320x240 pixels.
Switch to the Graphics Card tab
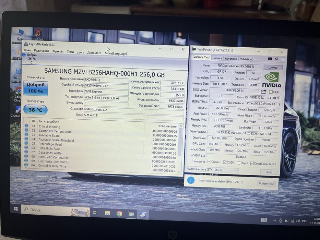coord(201,57)
